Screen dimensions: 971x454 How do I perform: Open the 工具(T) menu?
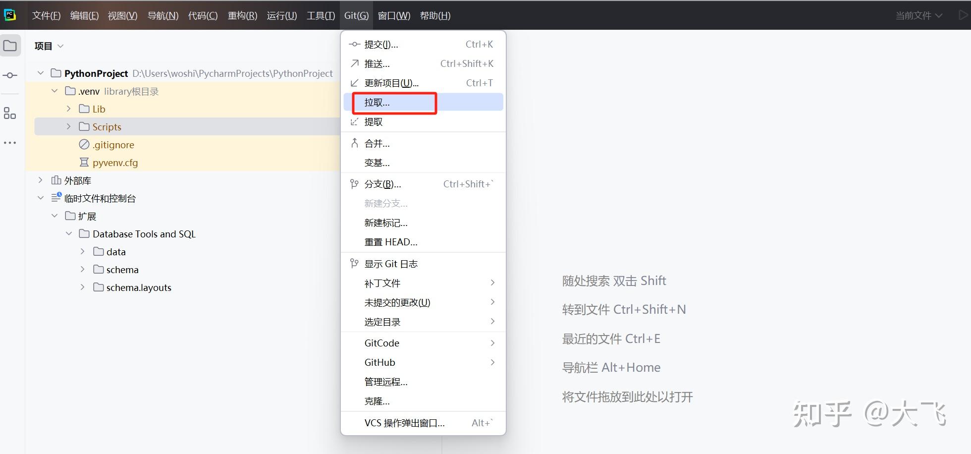320,15
